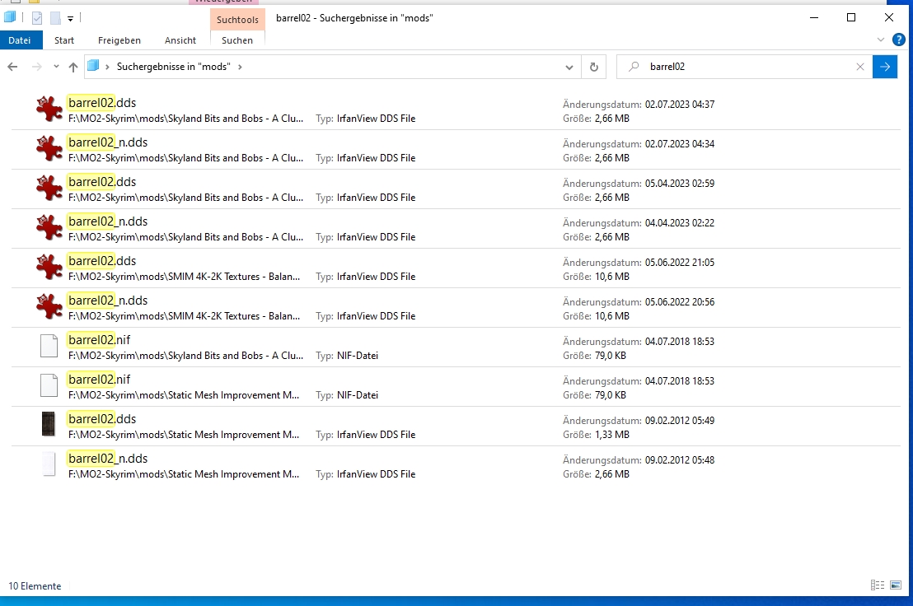Select barrel02.nif in Skyland Bits and Bobs
The image size is (913, 606).
pyautogui.click(x=456, y=347)
